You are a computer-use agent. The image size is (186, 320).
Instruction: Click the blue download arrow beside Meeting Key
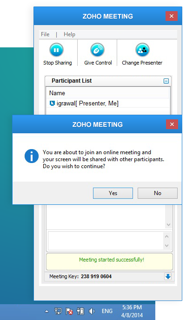pos(168,276)
